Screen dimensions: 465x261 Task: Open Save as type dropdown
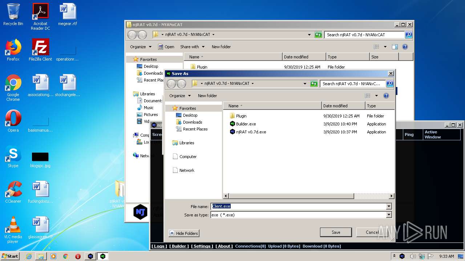[x=389, y=215]
